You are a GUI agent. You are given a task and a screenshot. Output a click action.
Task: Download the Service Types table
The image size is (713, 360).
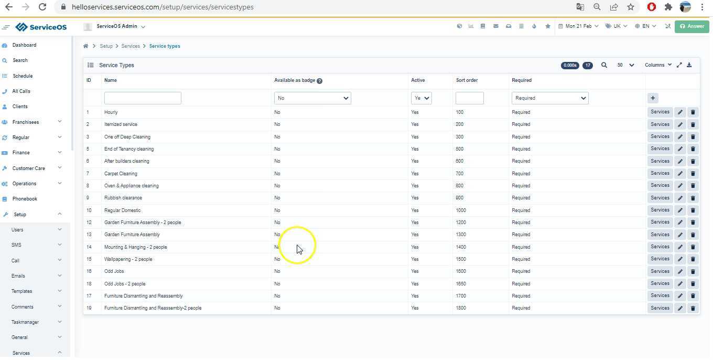point(689,65)
